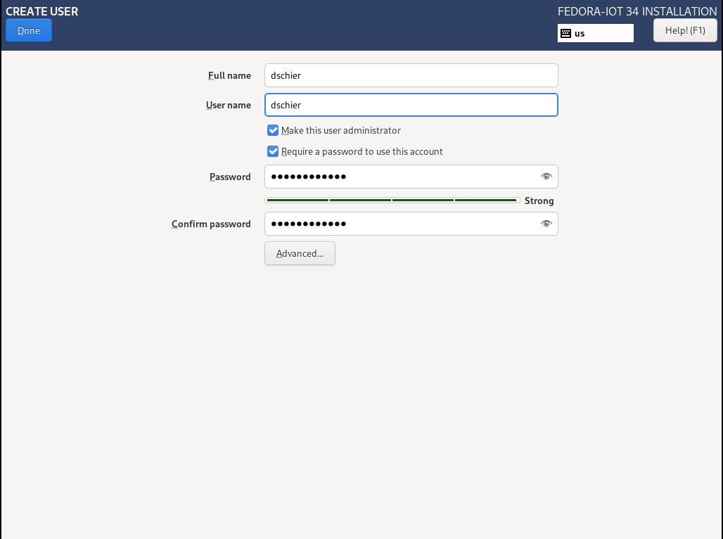Select the Full name input field

pyautogui.click(x=411, y=75)
